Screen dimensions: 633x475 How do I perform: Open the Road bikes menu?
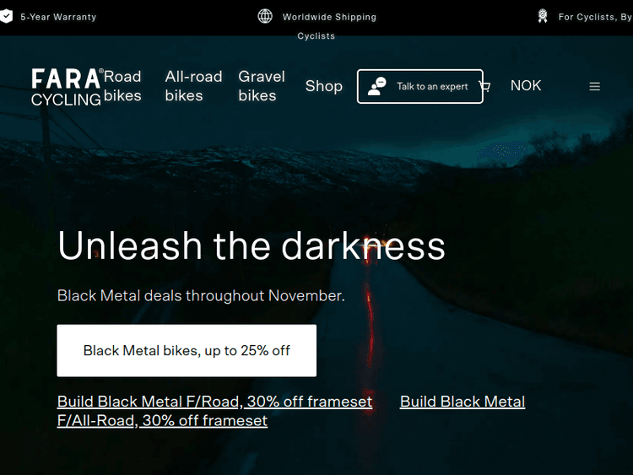pyautogui.click(x=122, y=86)
